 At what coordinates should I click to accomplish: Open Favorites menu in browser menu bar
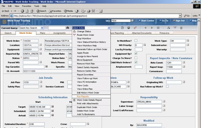27,6
